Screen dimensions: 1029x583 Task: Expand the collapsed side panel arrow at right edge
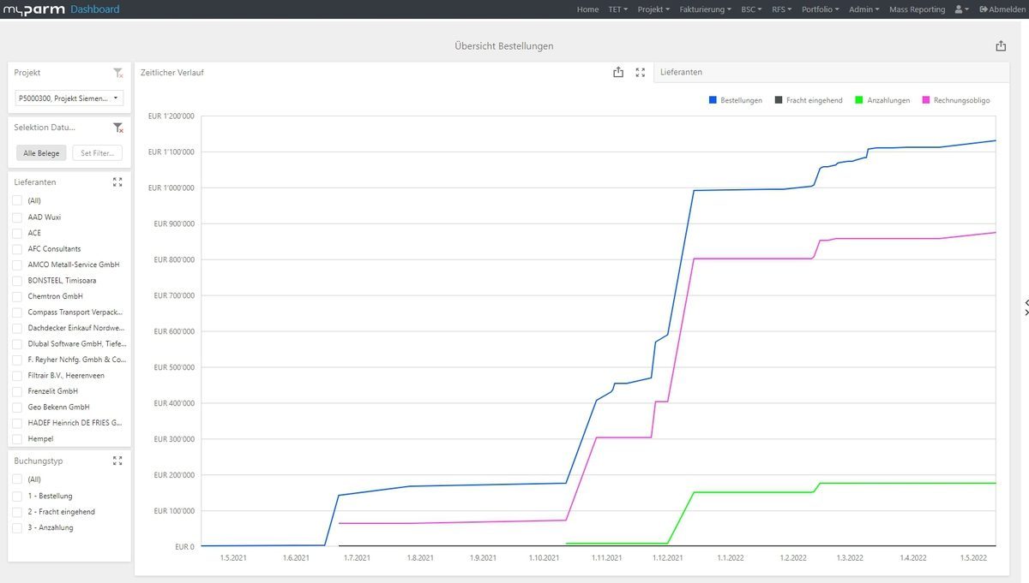point(1026,308)
